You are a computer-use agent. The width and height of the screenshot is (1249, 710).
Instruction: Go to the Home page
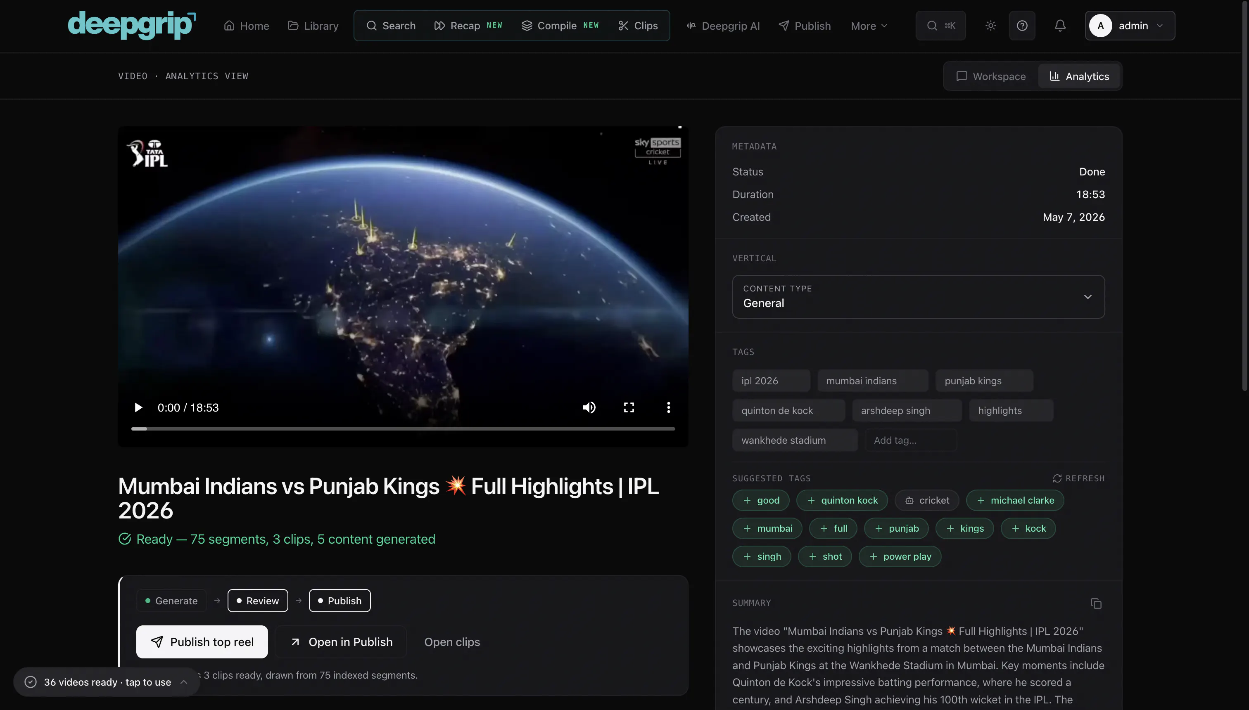pos(247,25)
